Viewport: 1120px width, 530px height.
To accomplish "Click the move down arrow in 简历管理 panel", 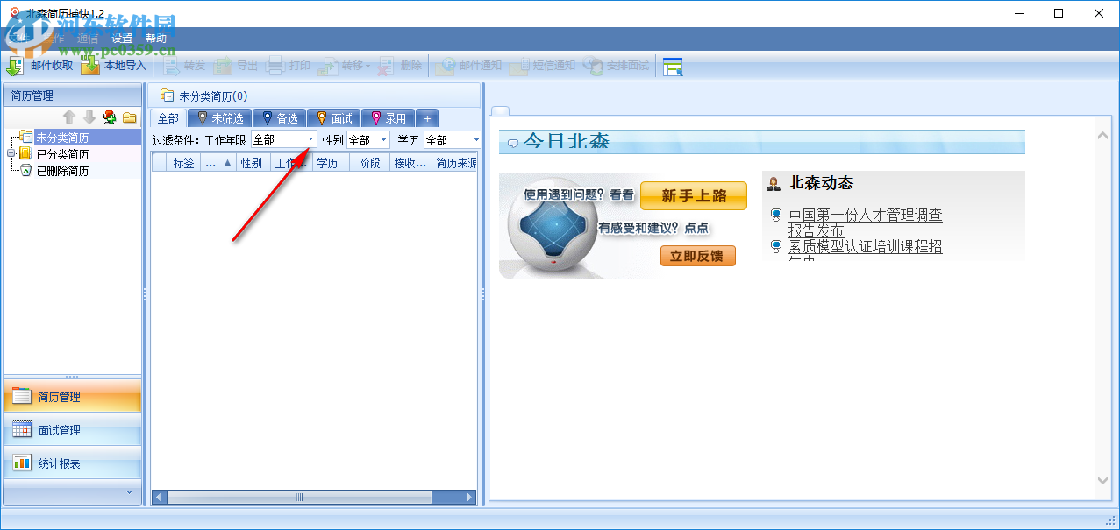I will 89,117.
